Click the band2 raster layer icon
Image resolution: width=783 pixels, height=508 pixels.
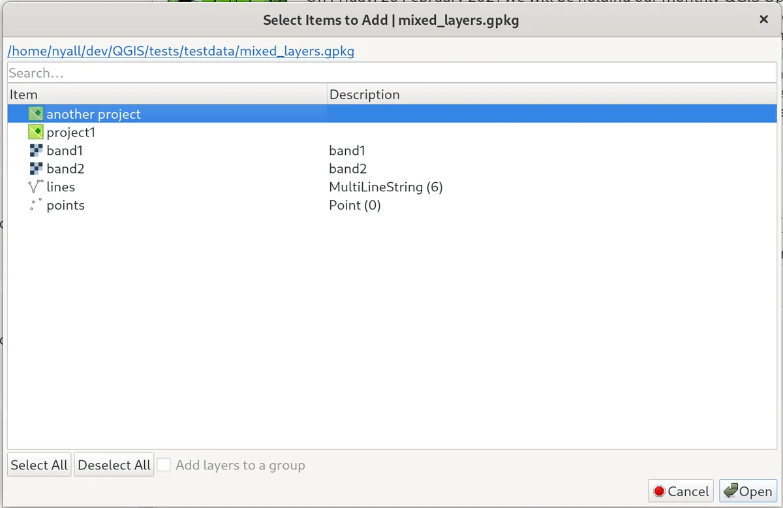tap(36, 169)
